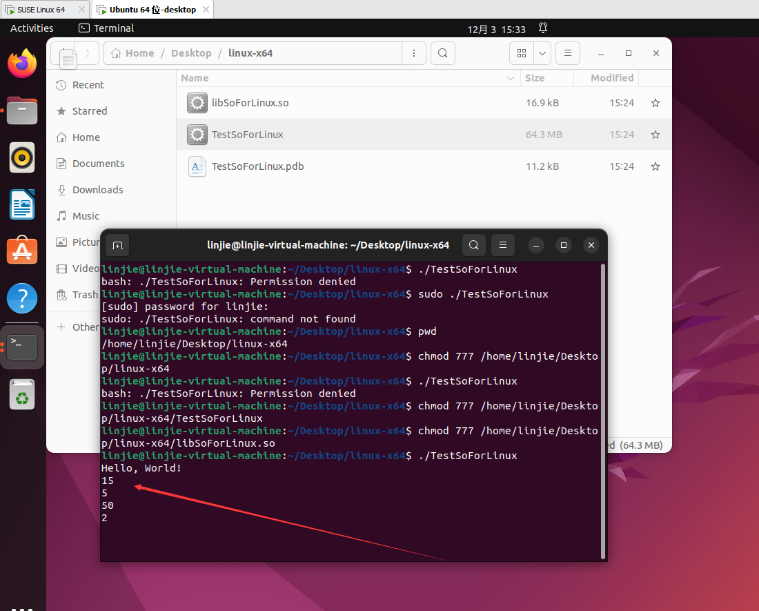Open Documents in Files sidebar

pos(98,164)
